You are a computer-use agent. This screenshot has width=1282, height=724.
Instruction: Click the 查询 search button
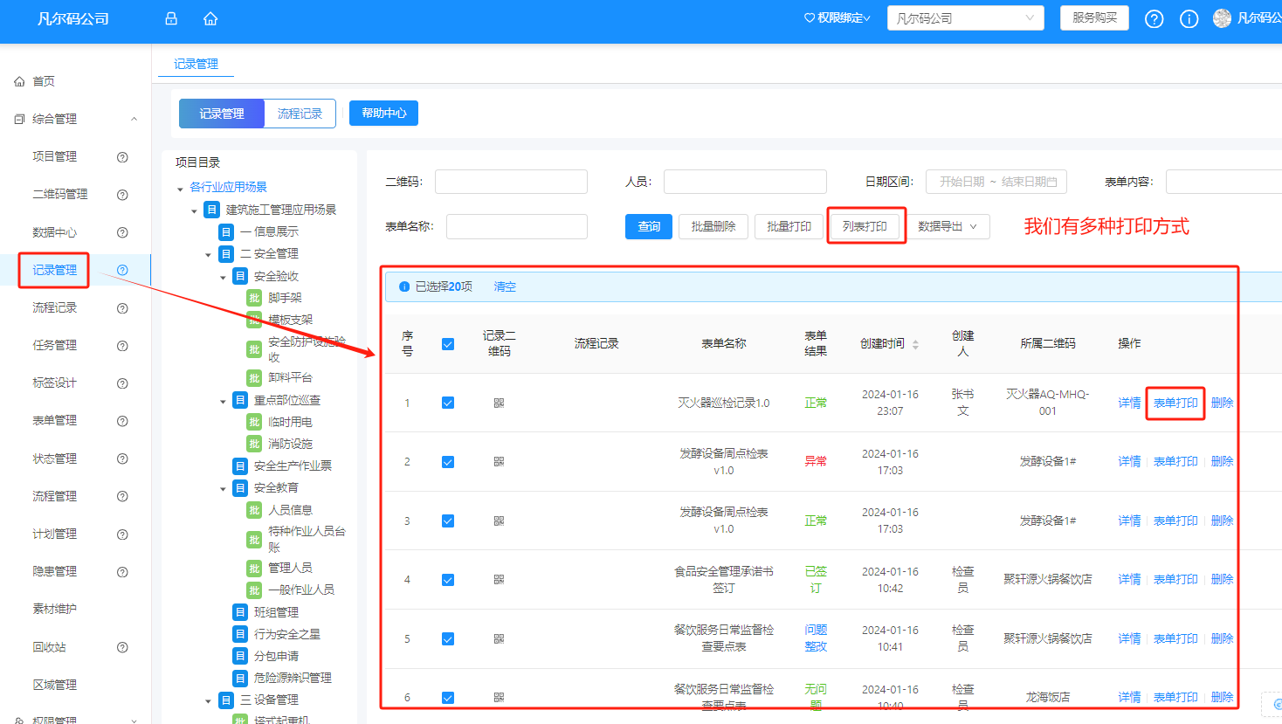(648, 225)
